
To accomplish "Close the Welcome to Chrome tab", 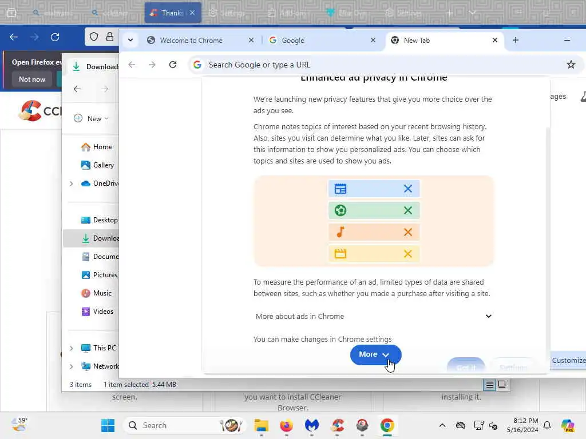I will pyautogui.click(x=251, y=40).
